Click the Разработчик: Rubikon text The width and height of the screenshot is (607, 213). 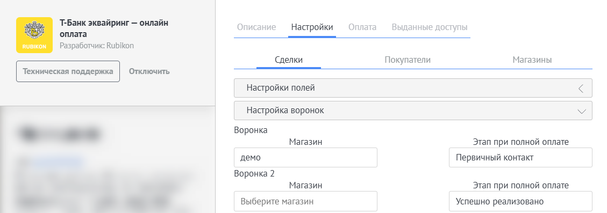pyautogui.click(x=97, y=46)
